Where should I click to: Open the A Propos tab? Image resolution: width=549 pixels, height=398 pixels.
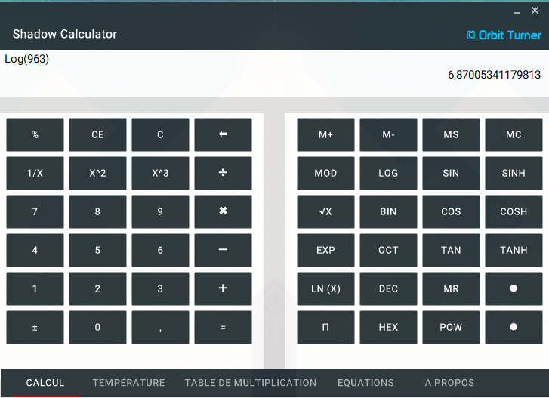(449, 383)
